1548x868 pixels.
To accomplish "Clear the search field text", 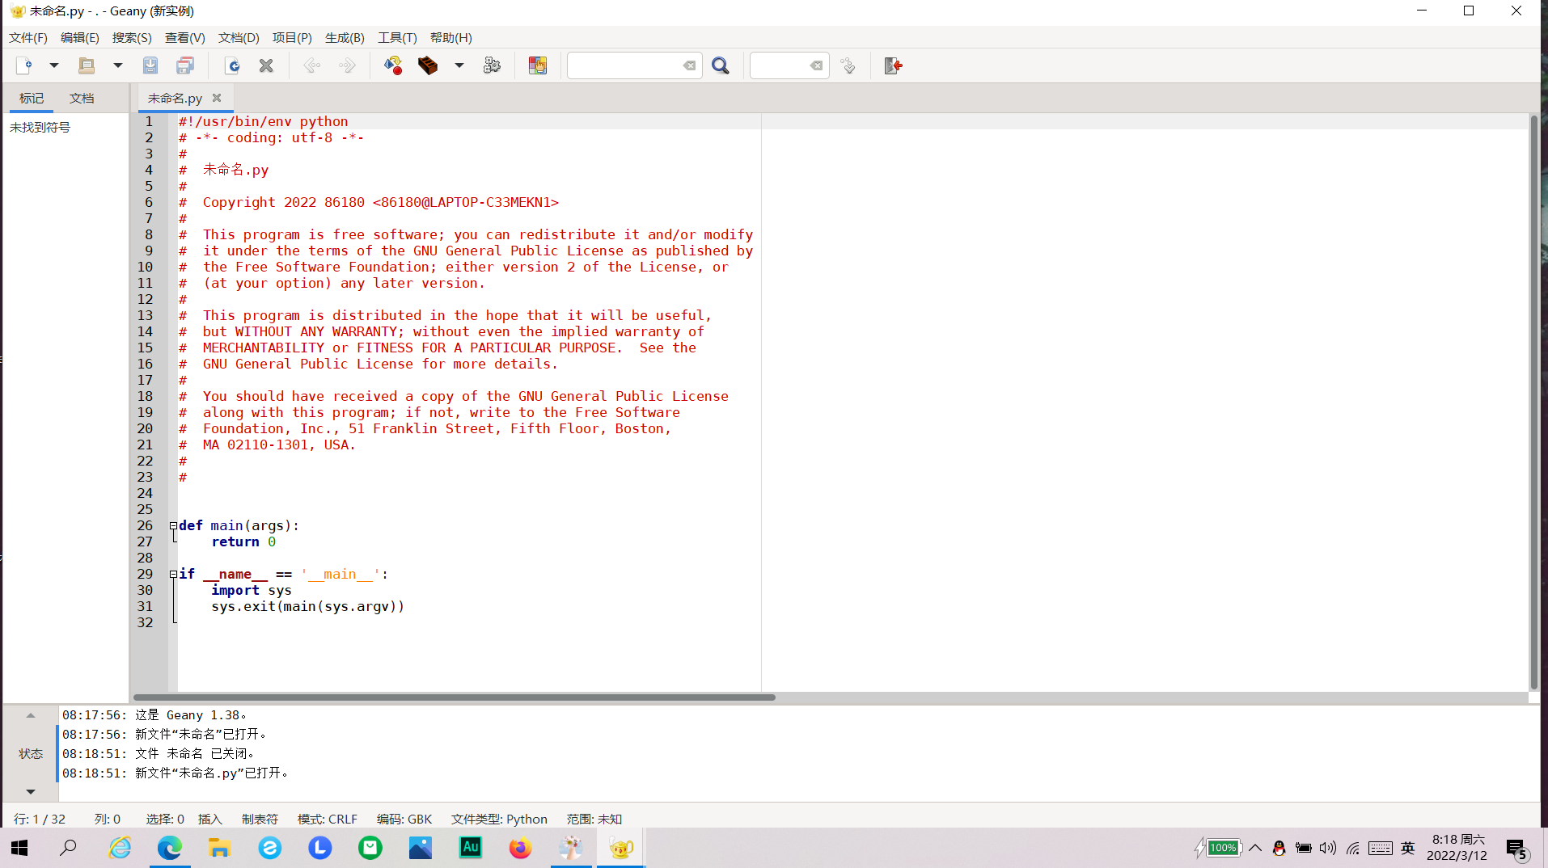I will point(689,65).
